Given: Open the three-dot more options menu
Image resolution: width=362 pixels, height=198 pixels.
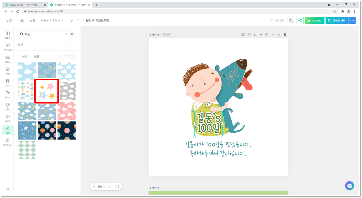Looking at the screenshot, I should pos(352,21).
